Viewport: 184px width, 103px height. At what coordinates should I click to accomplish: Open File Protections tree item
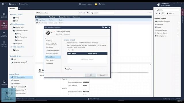21,37
